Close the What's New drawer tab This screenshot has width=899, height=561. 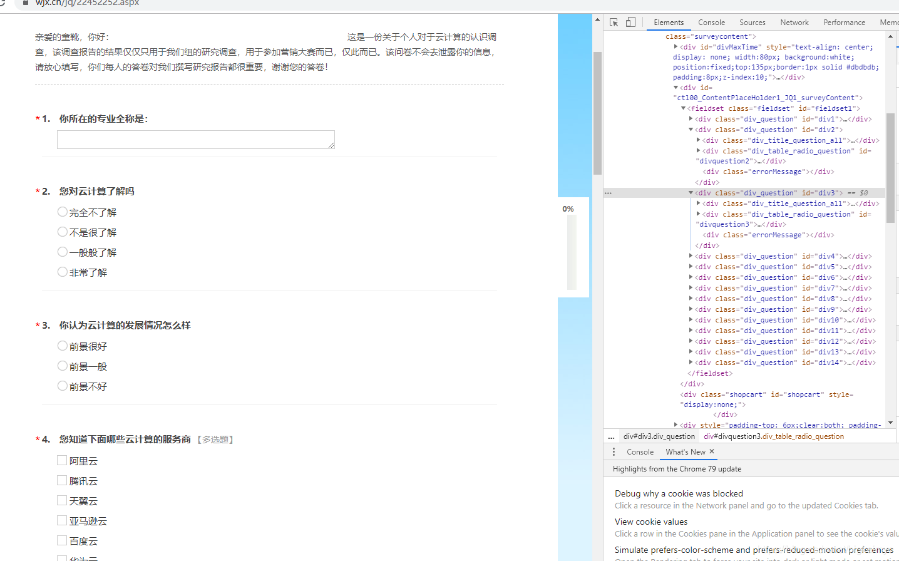(x=712, y=451)
